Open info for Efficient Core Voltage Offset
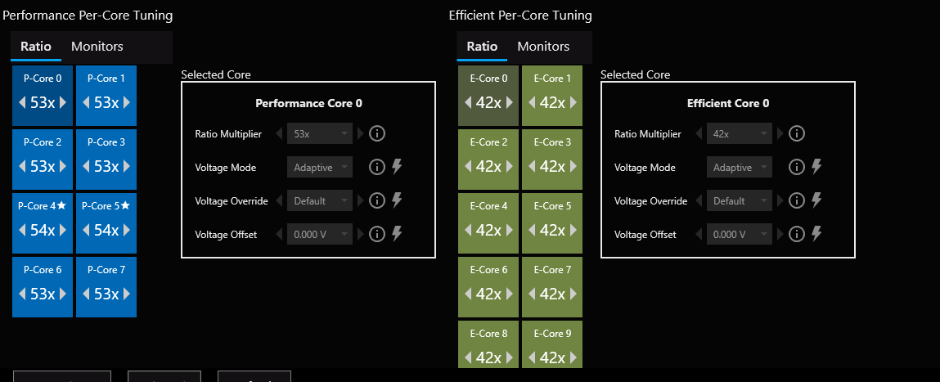This screenshot has width=940, height=382. click(x=796, y=234)
